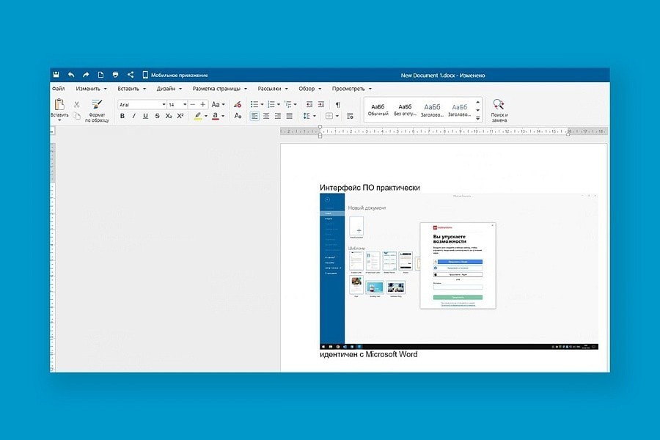Expand multilevel list style arrow
The width and height of the screenshot is (660, 440).
pos(295,104)
